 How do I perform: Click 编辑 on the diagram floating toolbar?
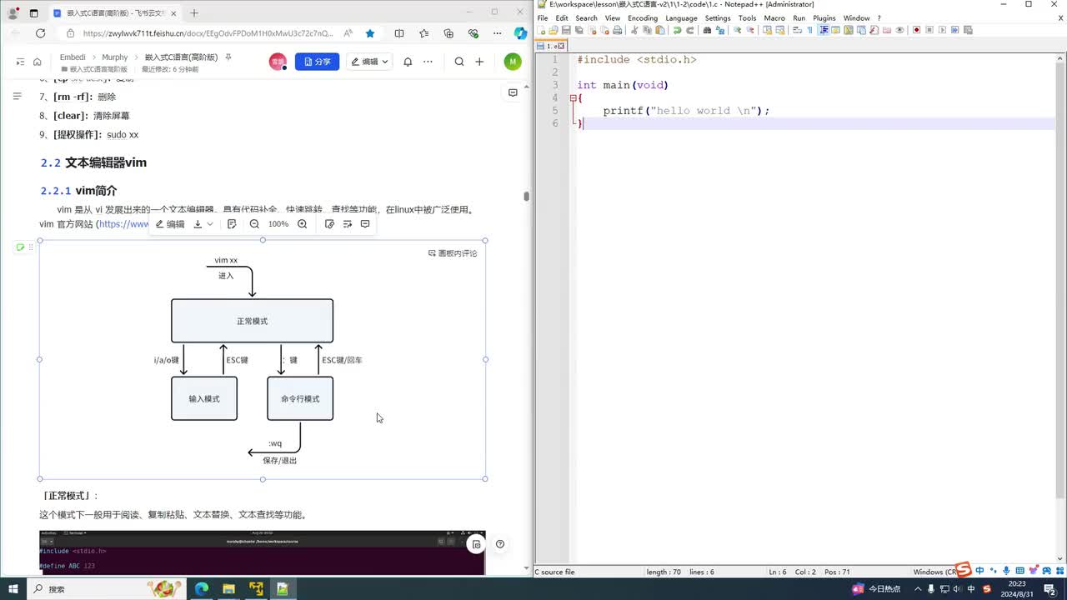tap(170, 224)
